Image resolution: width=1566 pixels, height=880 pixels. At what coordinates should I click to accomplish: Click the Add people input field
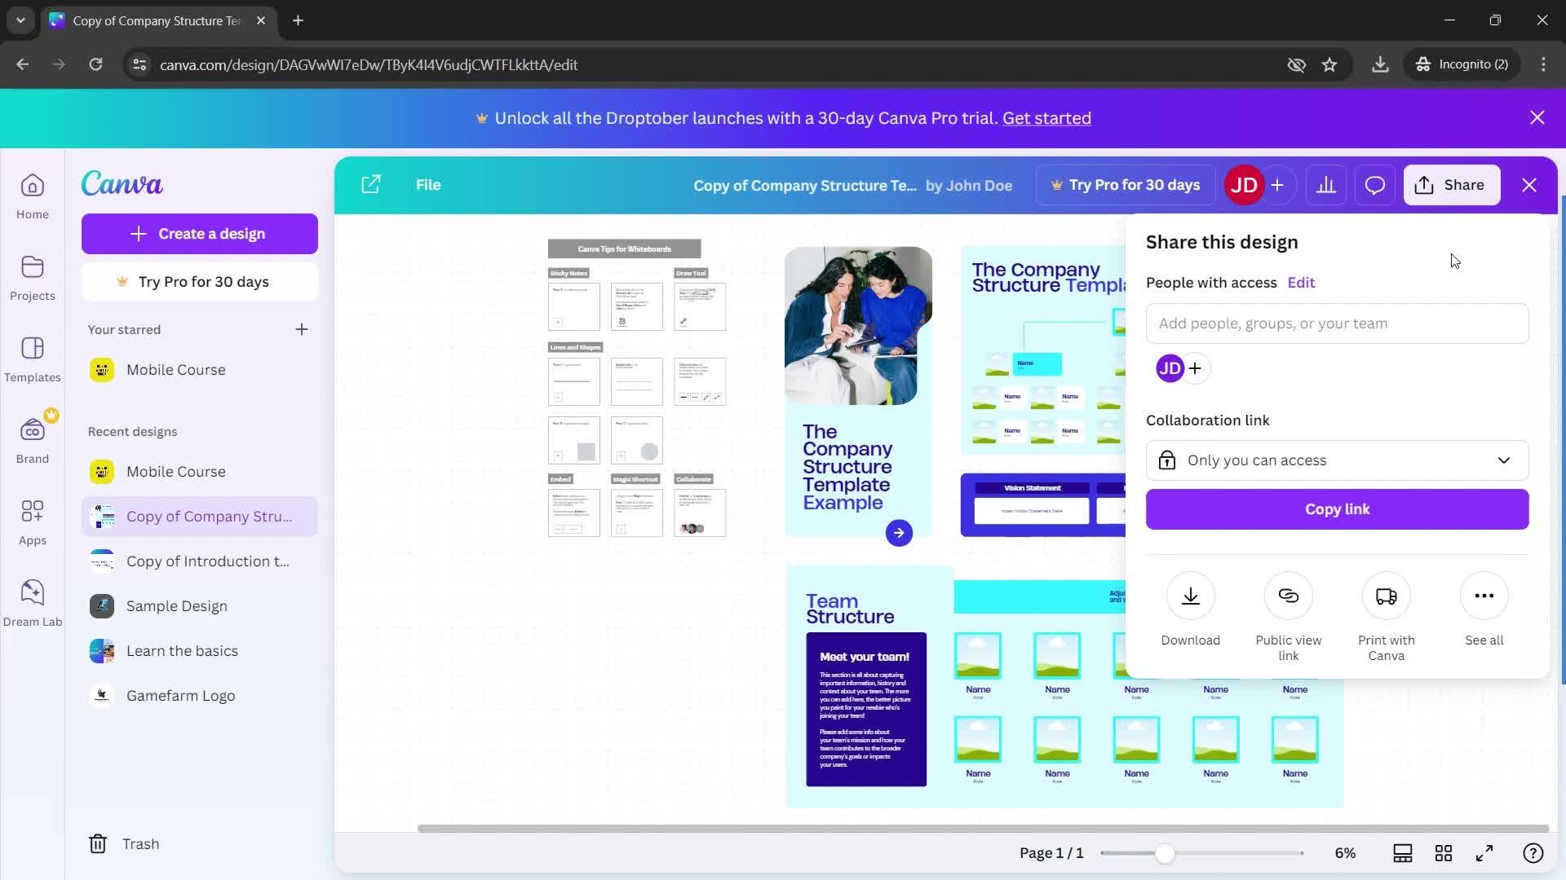click(1338, 323)
